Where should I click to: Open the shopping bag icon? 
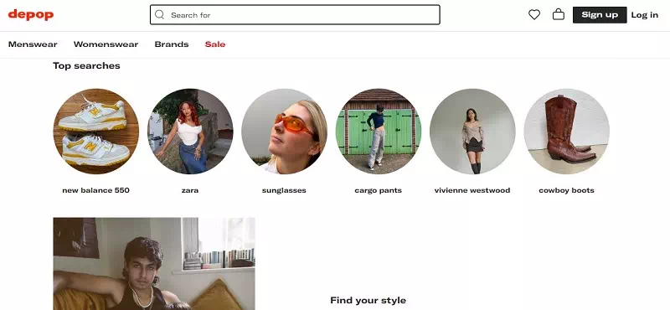[x=559, y=15]
